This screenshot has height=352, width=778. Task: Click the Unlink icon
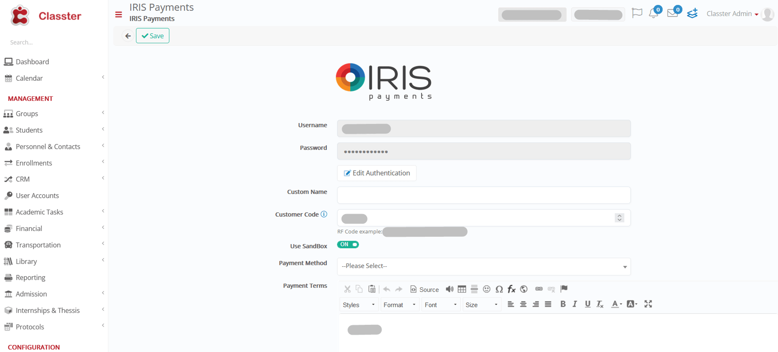pos(551,289)
